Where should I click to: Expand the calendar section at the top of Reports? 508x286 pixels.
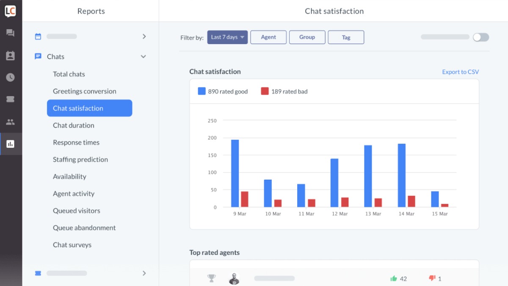[x=144, y=36]
